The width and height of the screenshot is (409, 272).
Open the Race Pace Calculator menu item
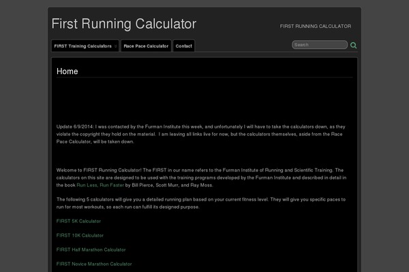click(x=146, y=46)
